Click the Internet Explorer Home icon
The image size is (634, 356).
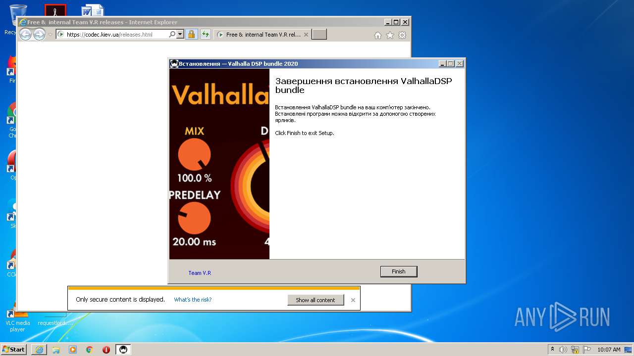pos(378,35)
